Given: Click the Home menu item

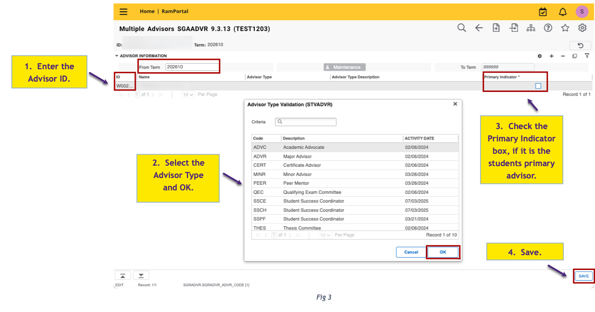Looking at the screenshot, I should point(147,11).
